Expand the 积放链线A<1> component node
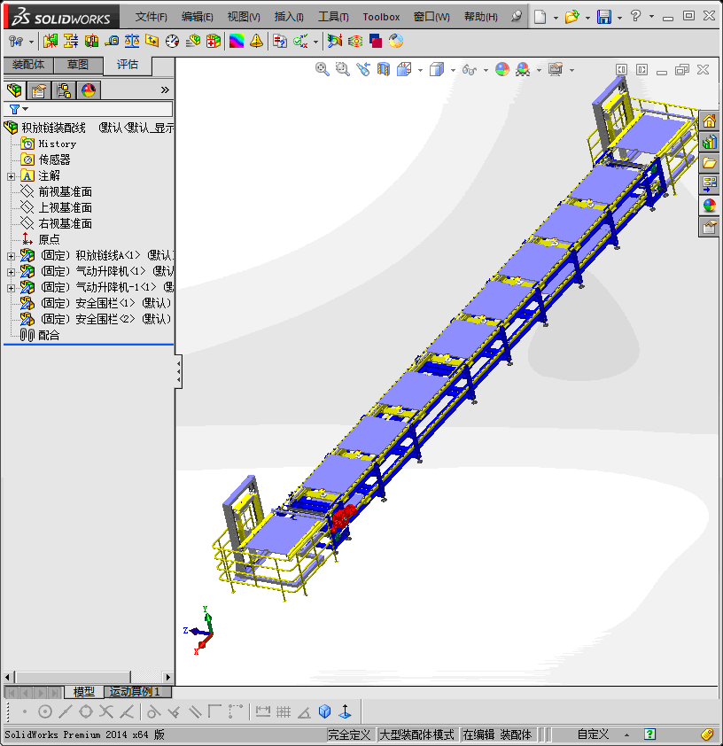The image size is (723, 746). (11, 256)
